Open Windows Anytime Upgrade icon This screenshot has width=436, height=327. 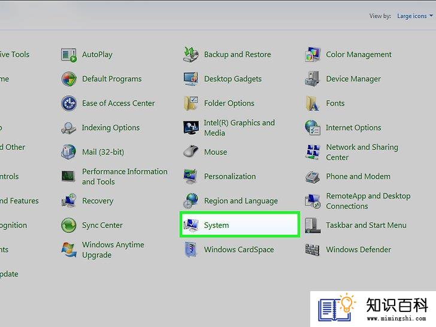pyautogui.click(x=69, y=249)
